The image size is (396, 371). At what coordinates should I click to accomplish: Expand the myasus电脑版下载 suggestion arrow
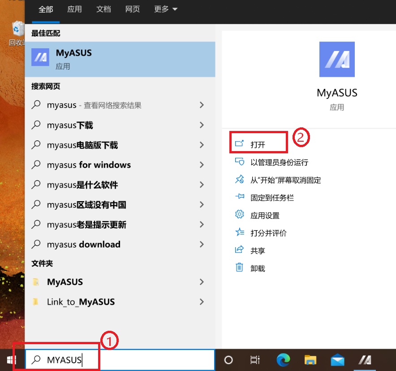202,145
